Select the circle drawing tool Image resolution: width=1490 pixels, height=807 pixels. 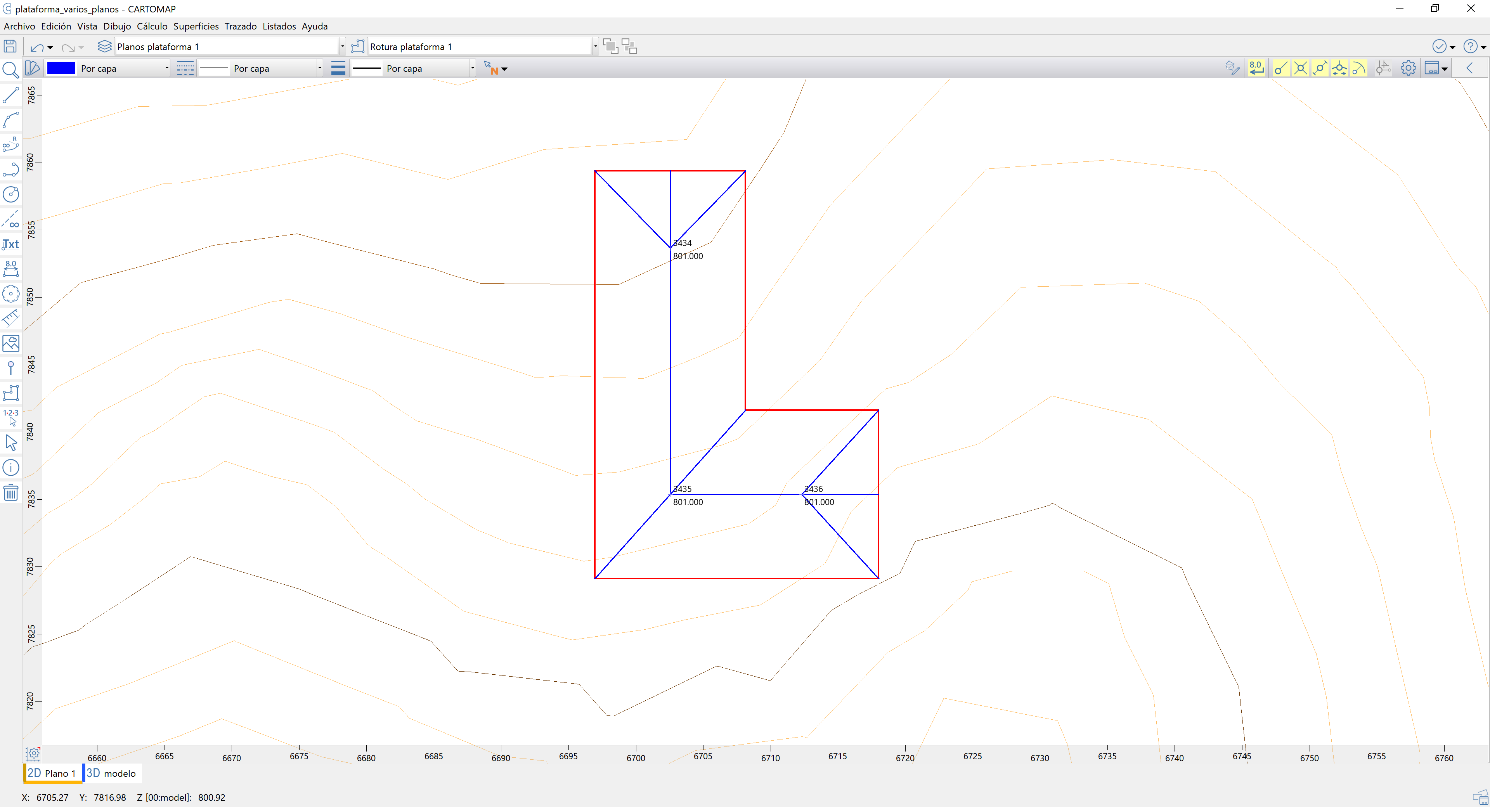(10, 194)
